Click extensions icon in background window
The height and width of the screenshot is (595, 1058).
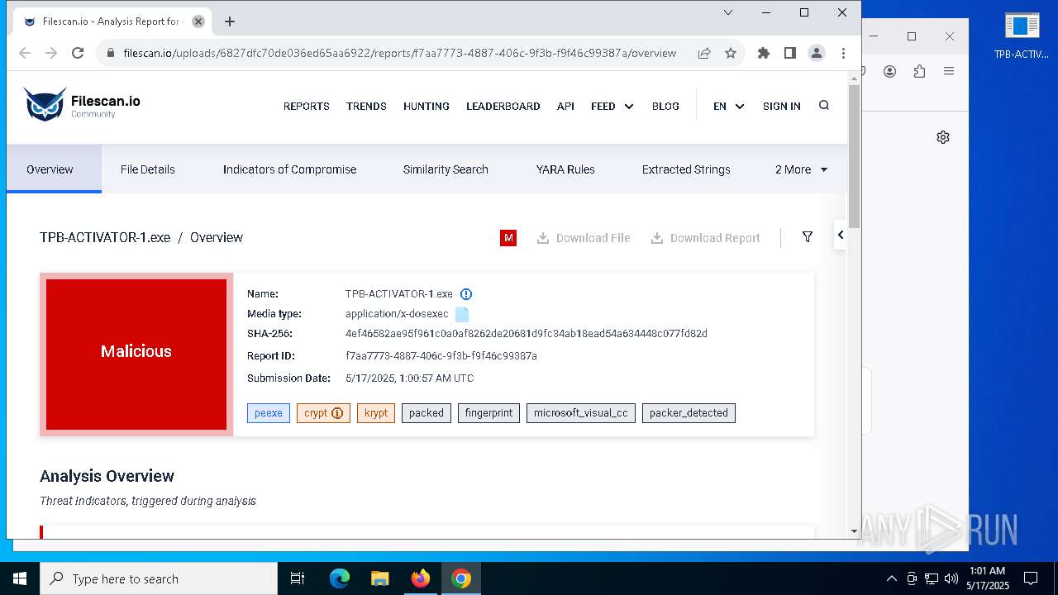919,72
